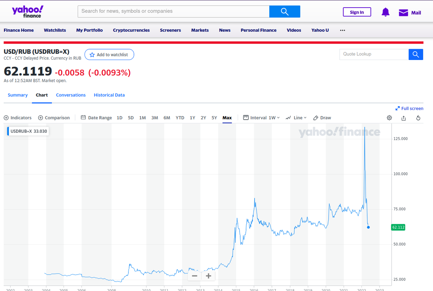Screen dimensions: 433x291
Task: Click the star icon in Add to watchlist
Action: click(92, 55)
